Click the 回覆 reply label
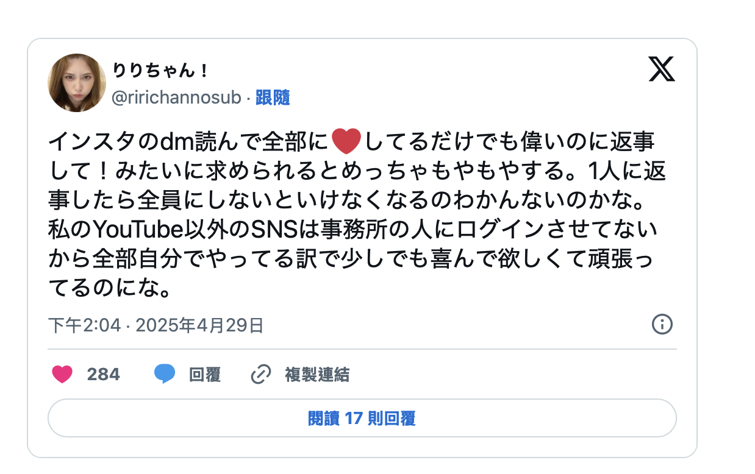This screenshot has width=755, height=474. tap(205, 375)
